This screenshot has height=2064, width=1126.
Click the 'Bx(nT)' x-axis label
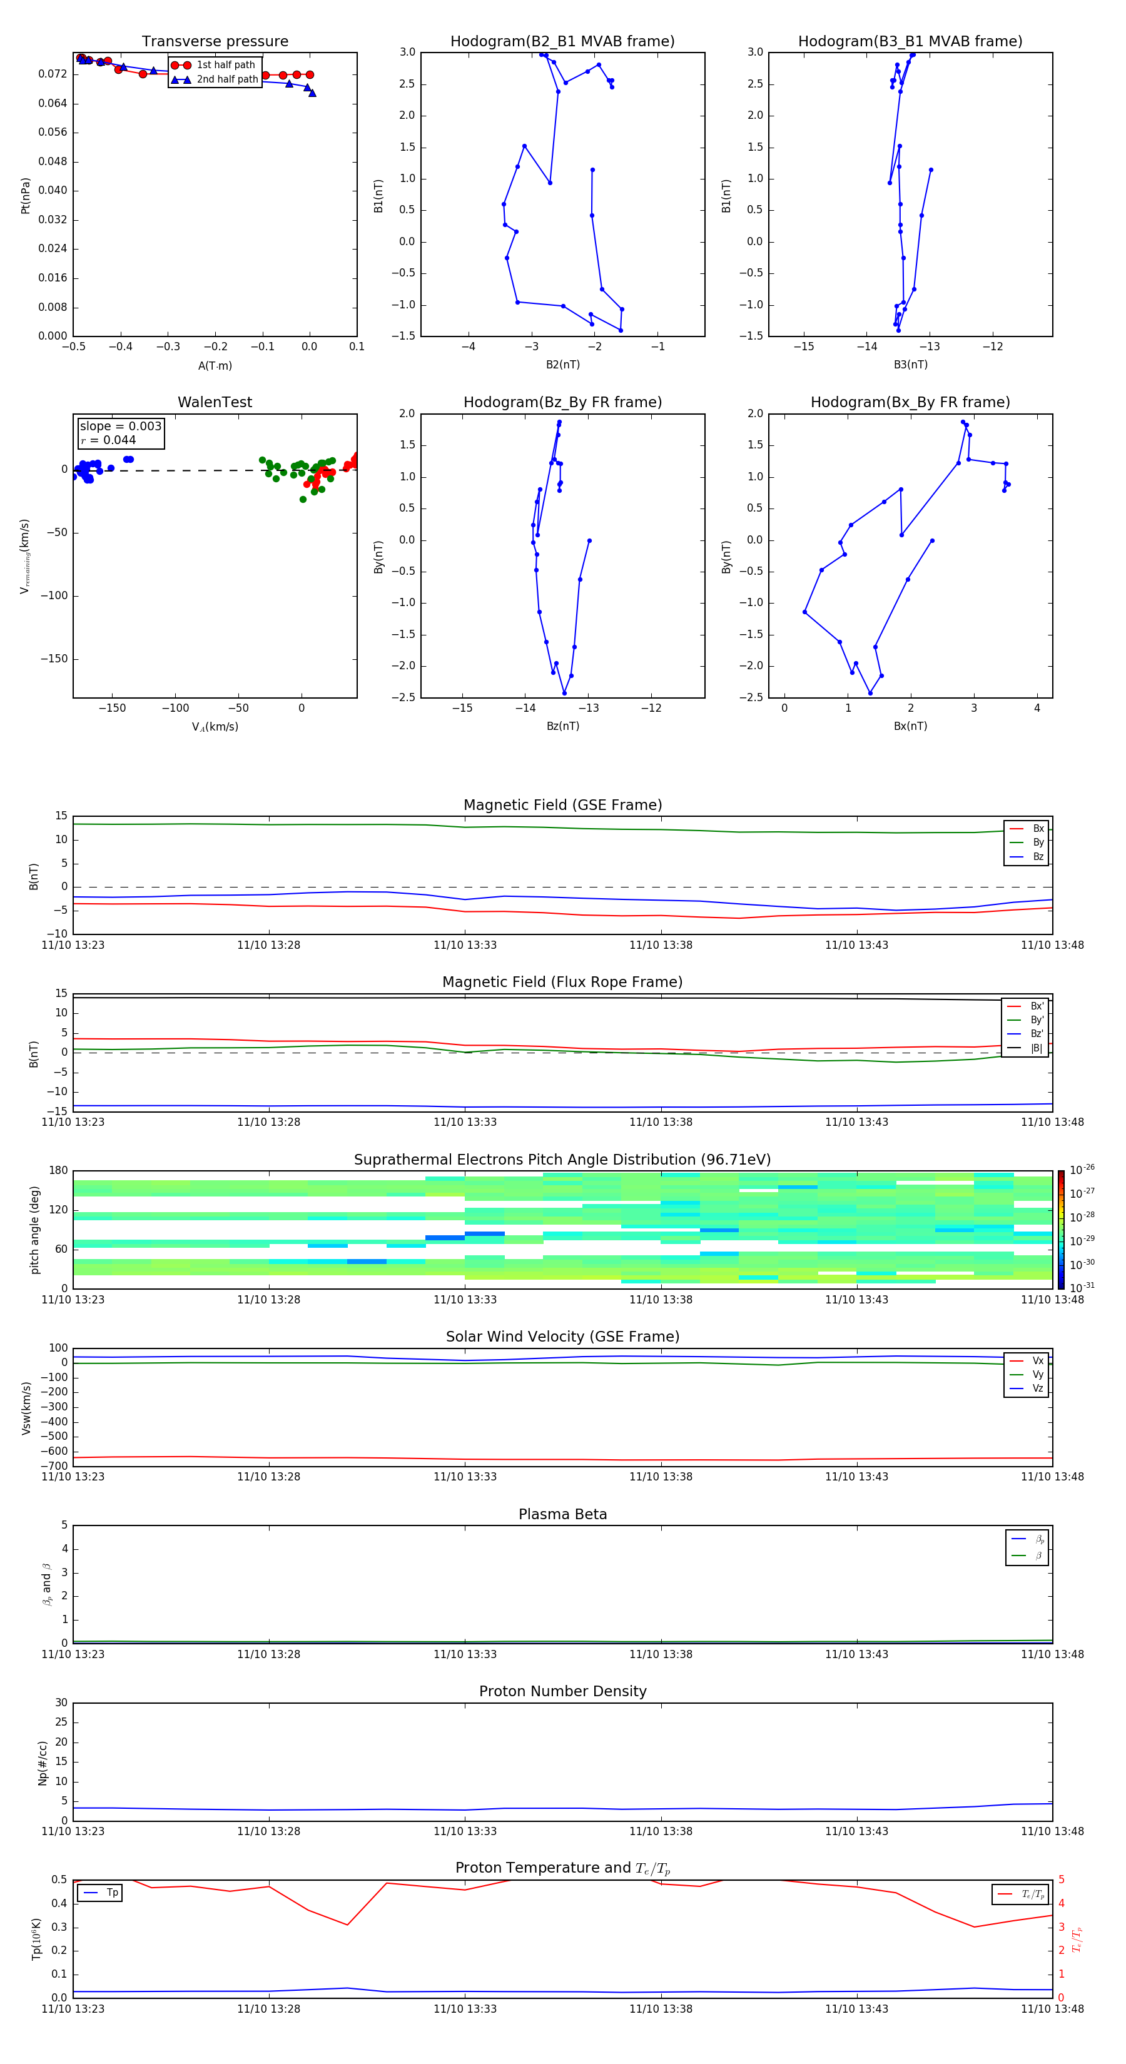[910, 726]
